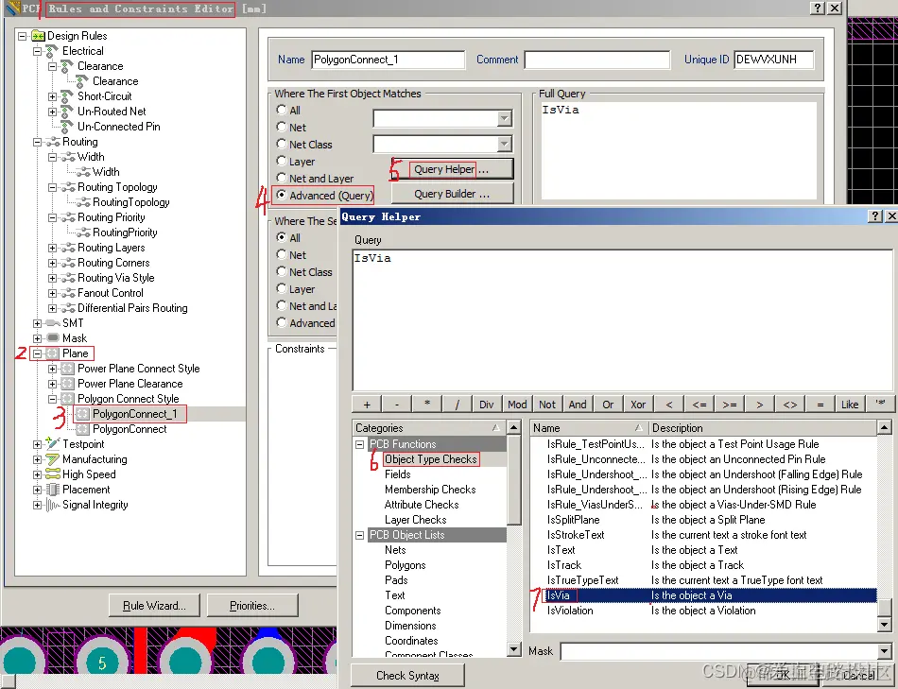Click the Plane category icon
This screenshot has height=689, width=898.
(x=53, y=353)
